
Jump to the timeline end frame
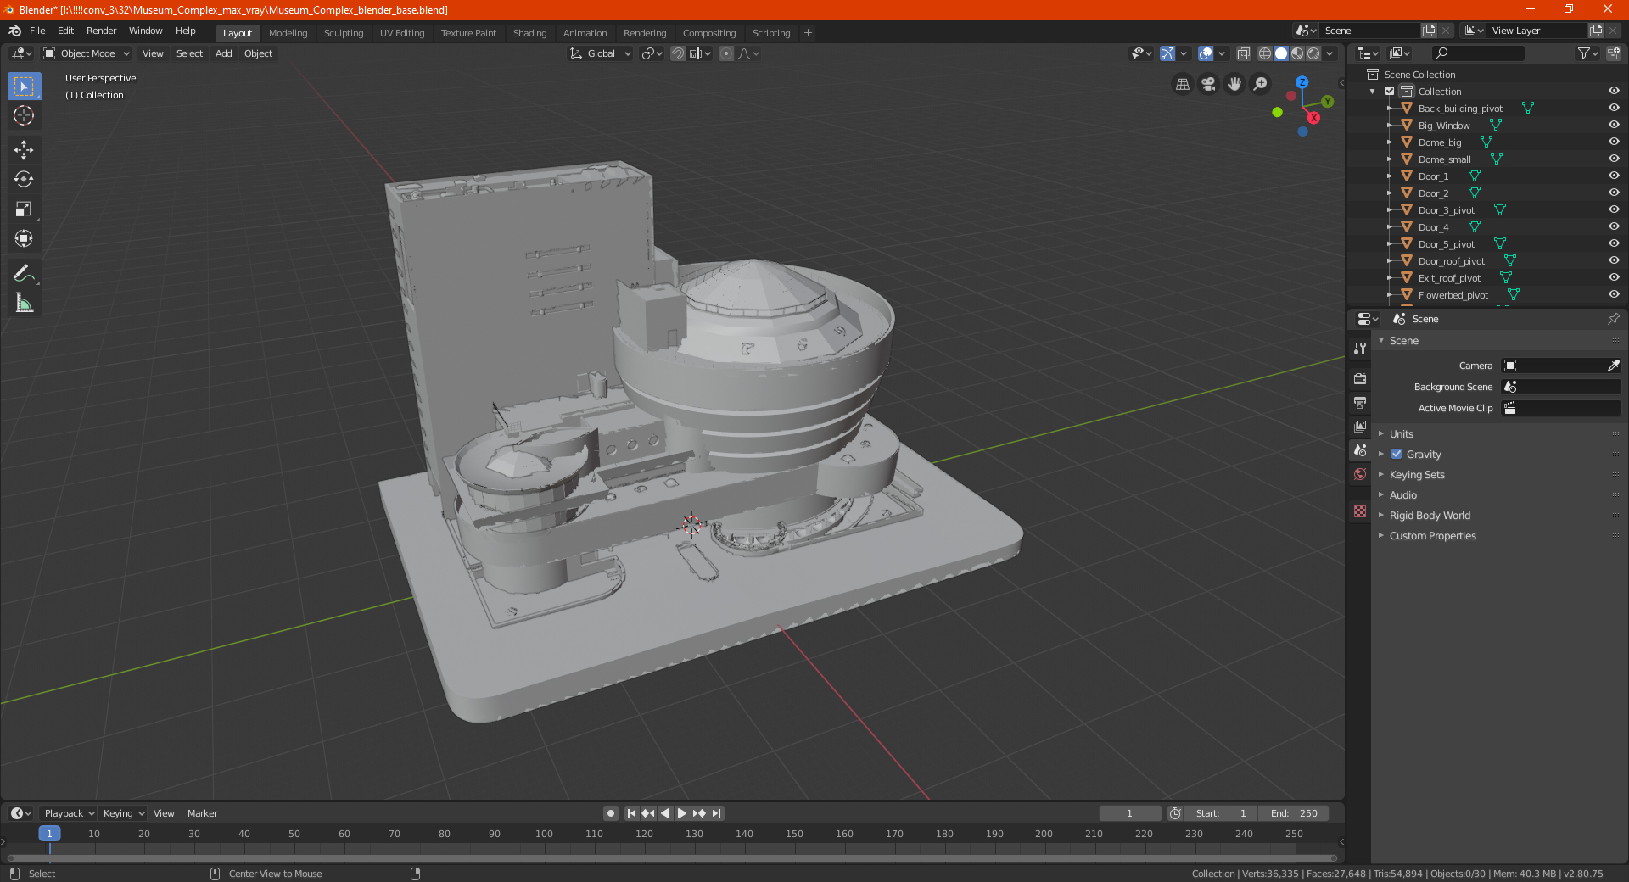coord(717,813)
